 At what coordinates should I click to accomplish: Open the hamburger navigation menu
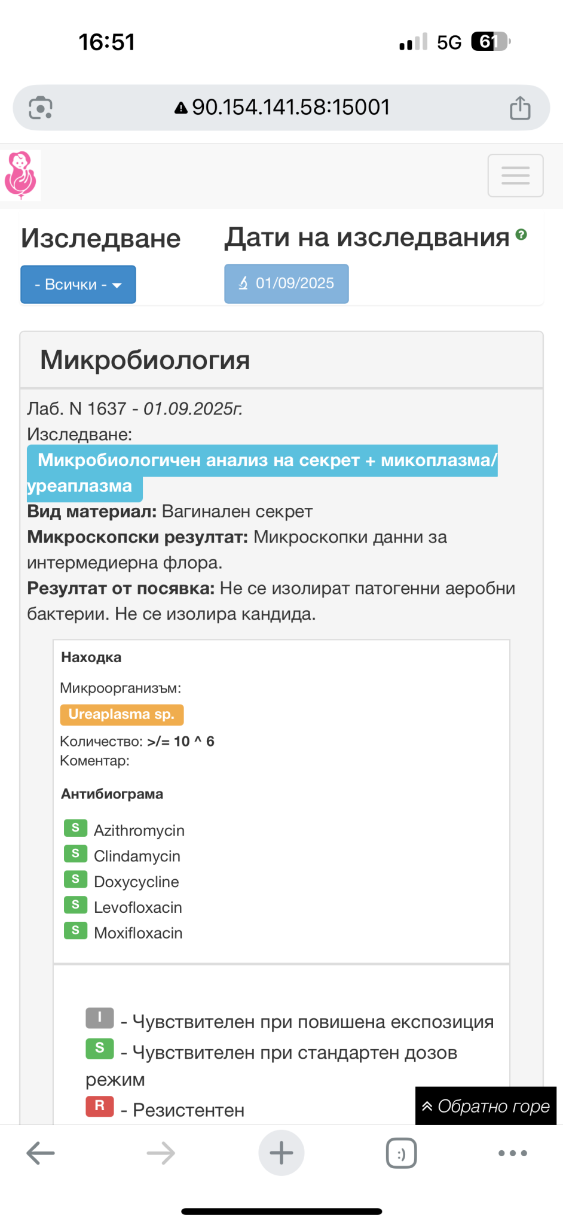point(515,175)
